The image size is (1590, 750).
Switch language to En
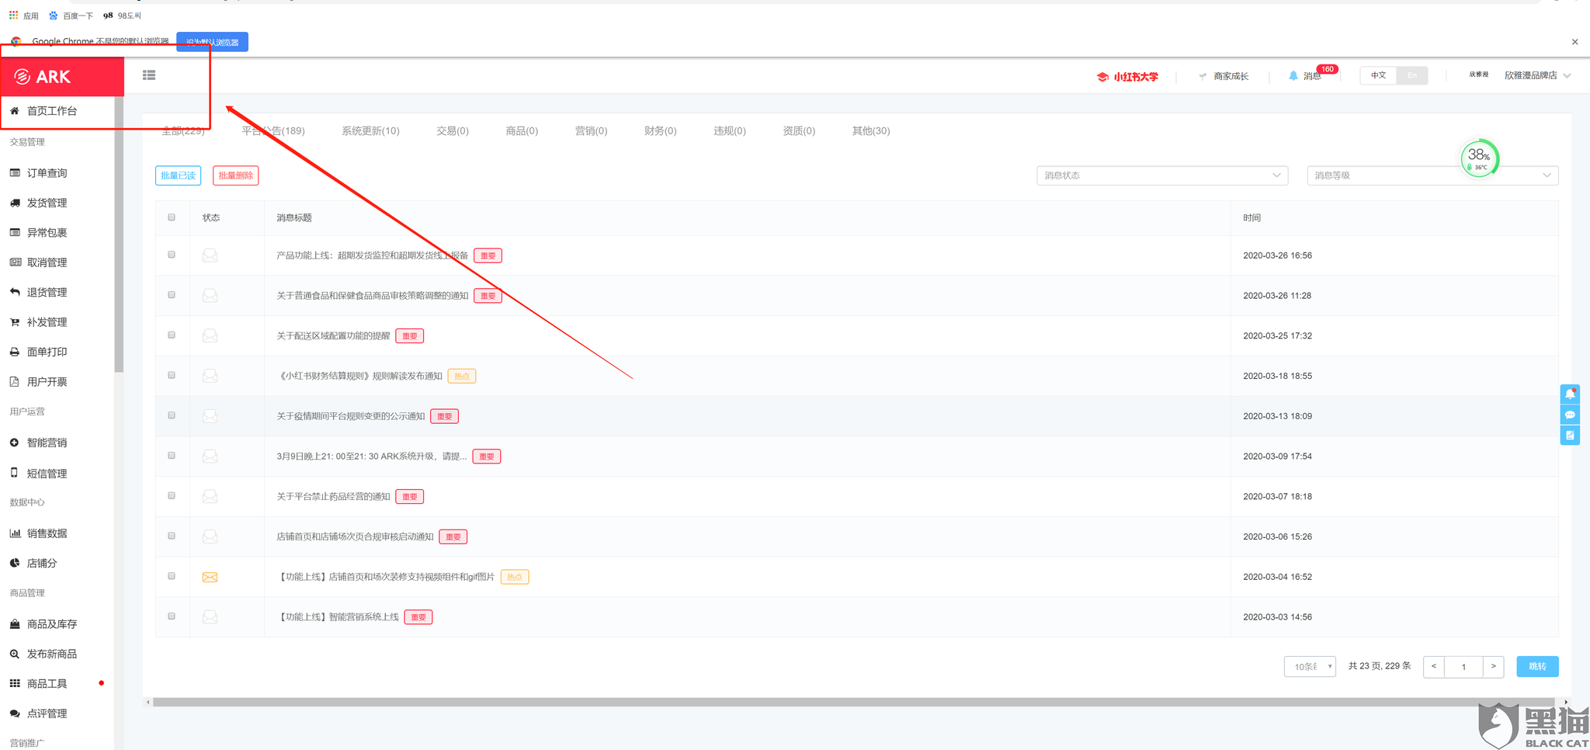coord(1412,75)
